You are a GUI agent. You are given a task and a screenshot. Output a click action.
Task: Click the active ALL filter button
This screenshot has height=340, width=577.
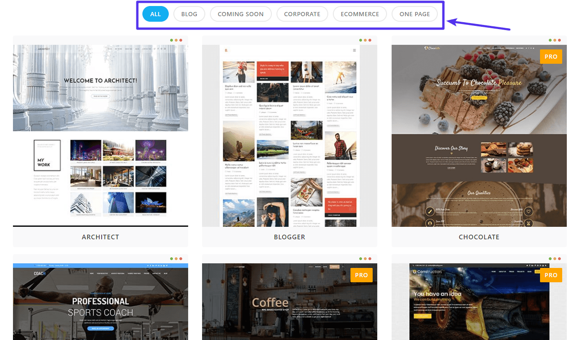pyautogui.click(x=155, y=14)
